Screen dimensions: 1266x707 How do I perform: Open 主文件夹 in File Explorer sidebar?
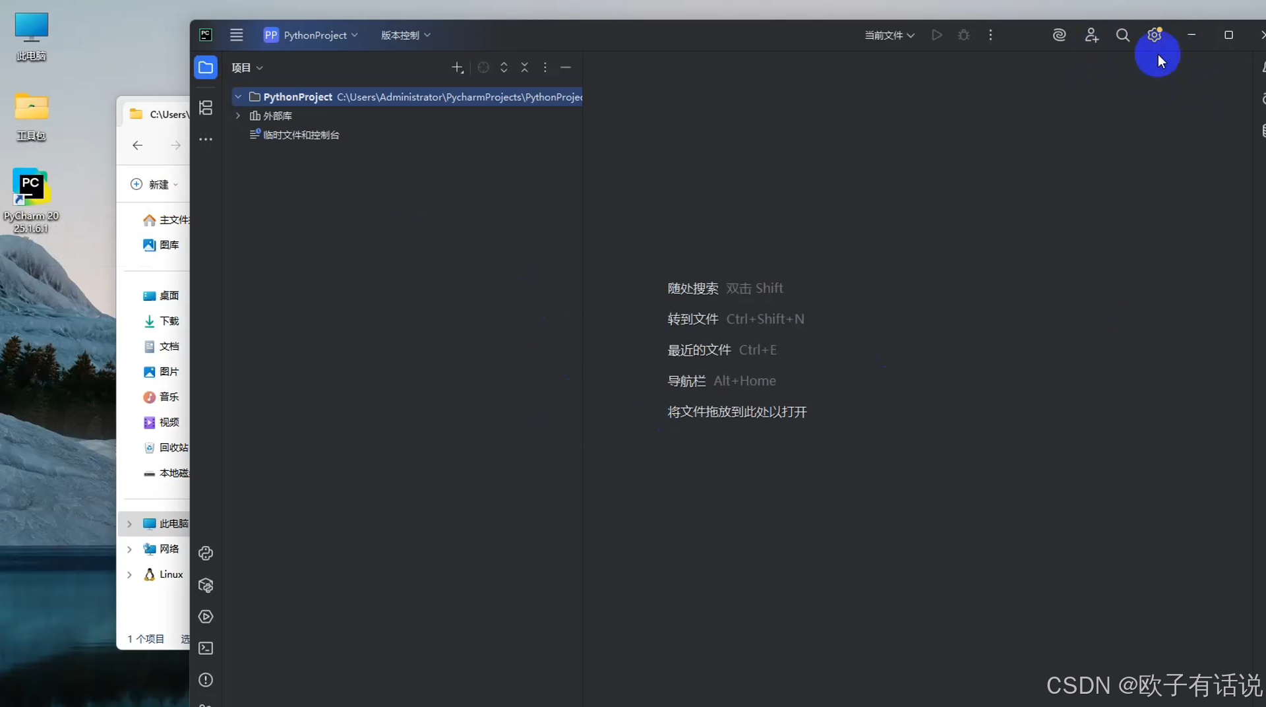click(x=166, y=220)
